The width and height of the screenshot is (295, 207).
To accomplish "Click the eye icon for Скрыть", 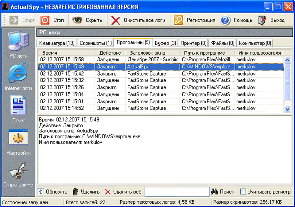I will point(77,20).
